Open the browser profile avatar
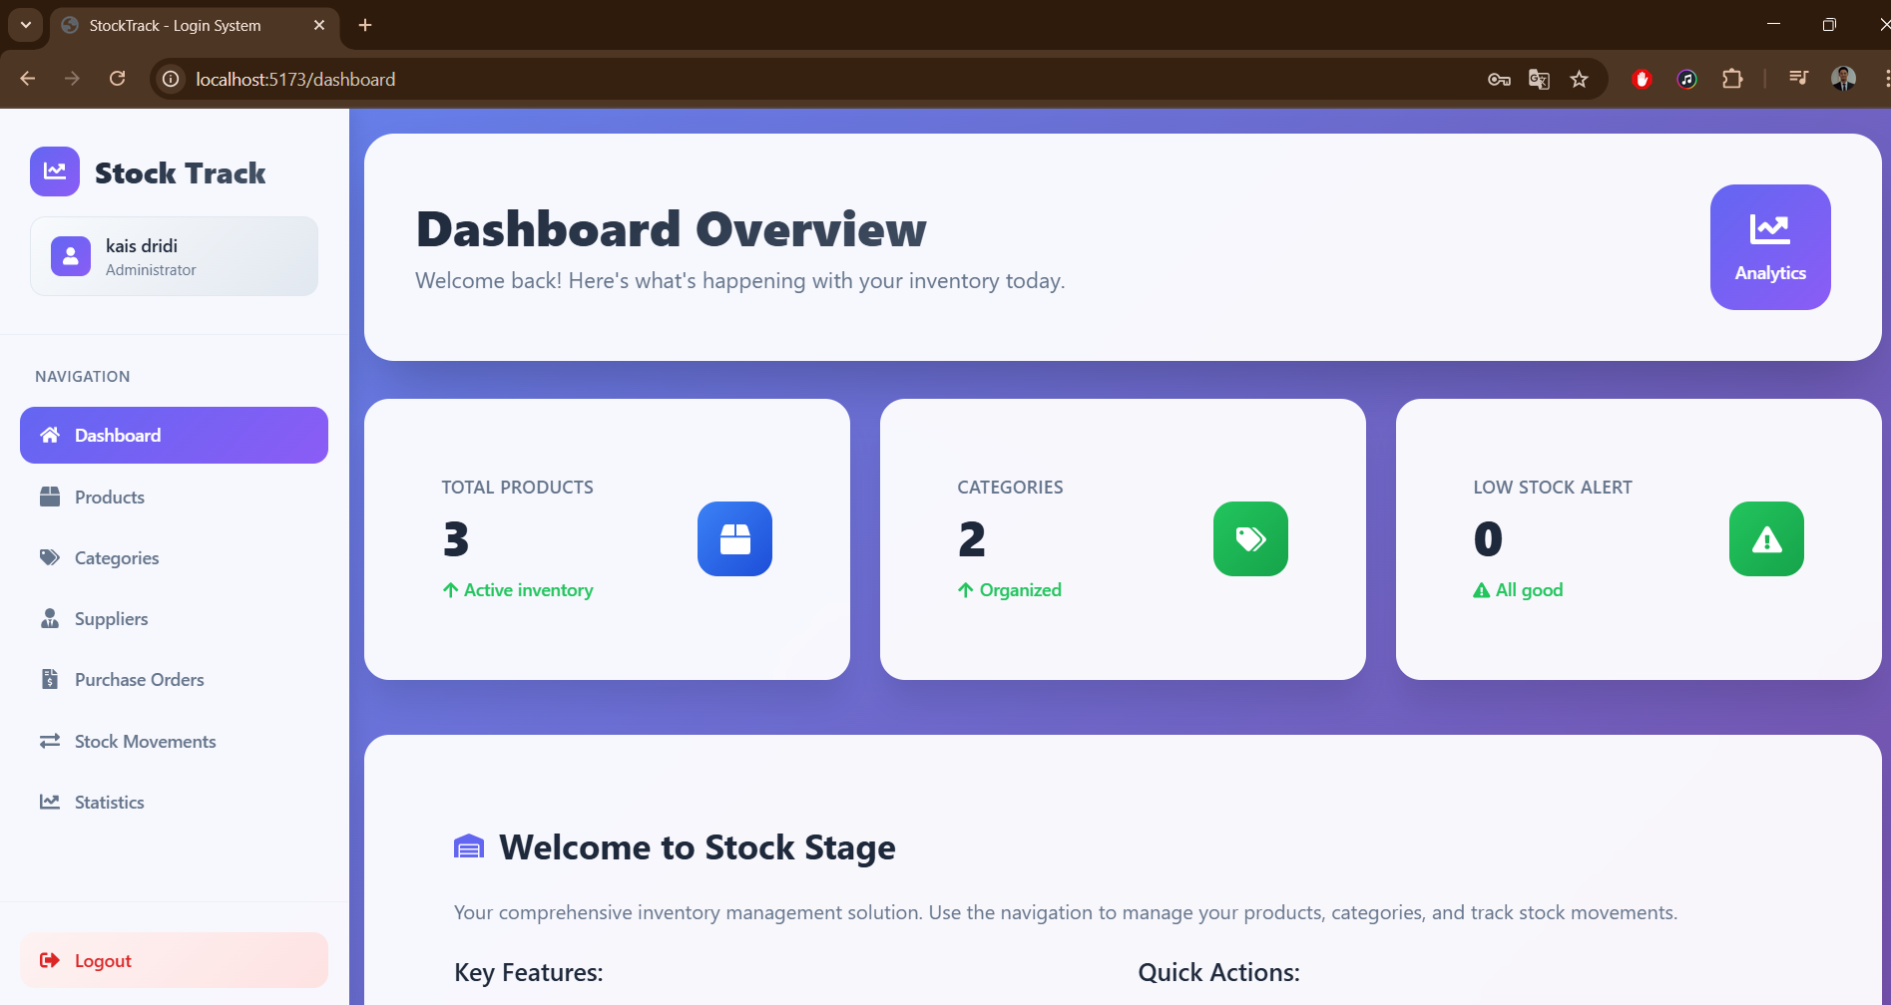The image size is (1891, 1005). (1844, 79)
